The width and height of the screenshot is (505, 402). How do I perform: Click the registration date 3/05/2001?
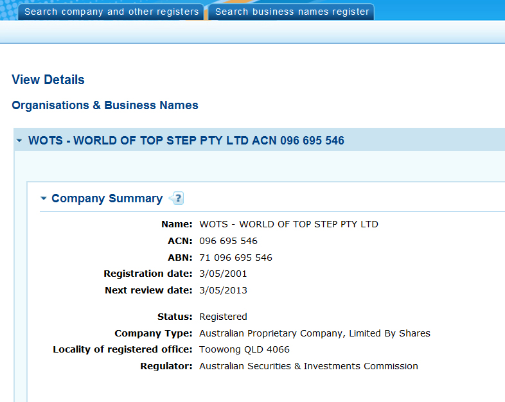[223, 274]
